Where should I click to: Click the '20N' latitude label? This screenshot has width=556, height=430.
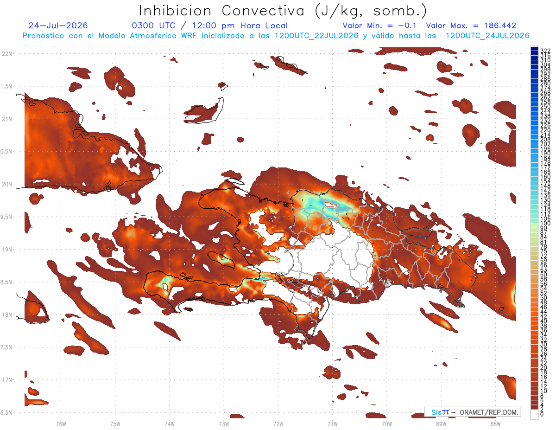click(x=6, y=184)
